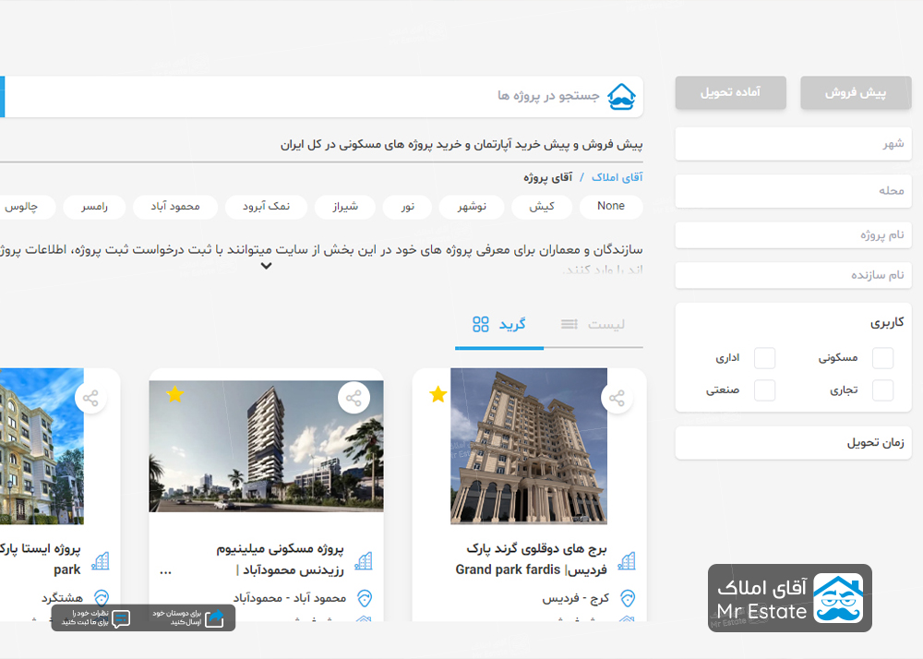Click the ellipsis on Millennium card
This screenshot has height=659, width=923.
(165, 571)
